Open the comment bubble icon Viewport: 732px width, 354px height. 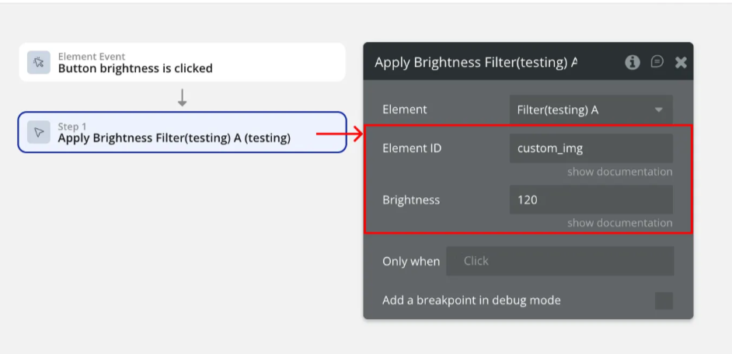coord(657,62)
